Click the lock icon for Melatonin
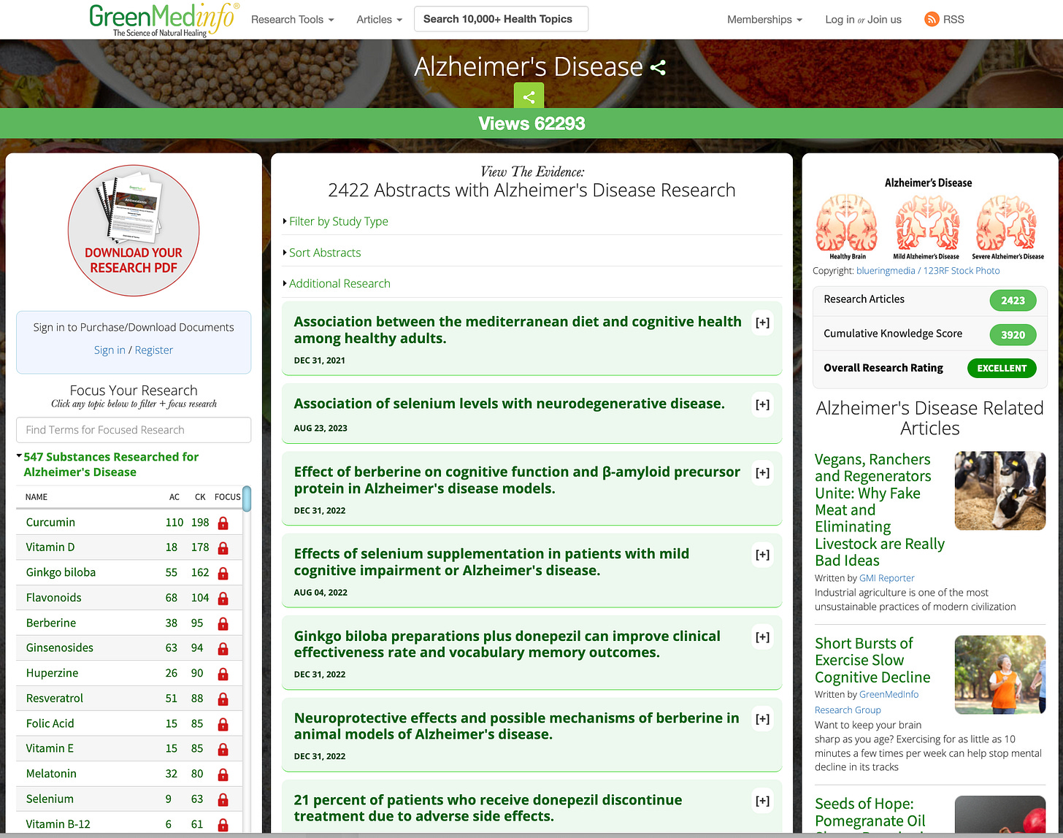 click(223, 774)
